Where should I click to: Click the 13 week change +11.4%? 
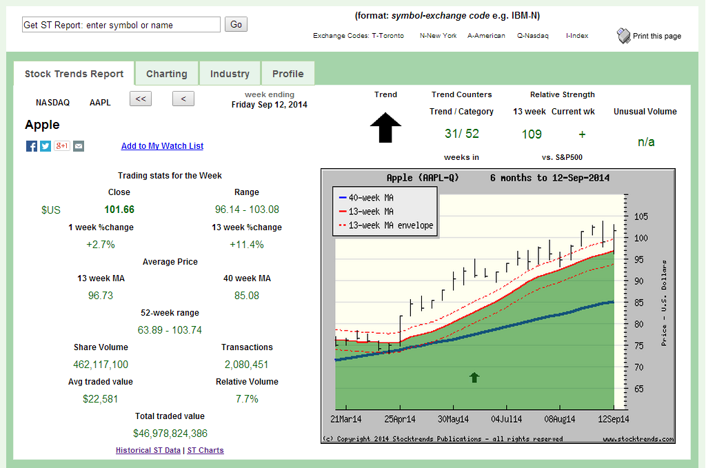[x=247, y=245]
